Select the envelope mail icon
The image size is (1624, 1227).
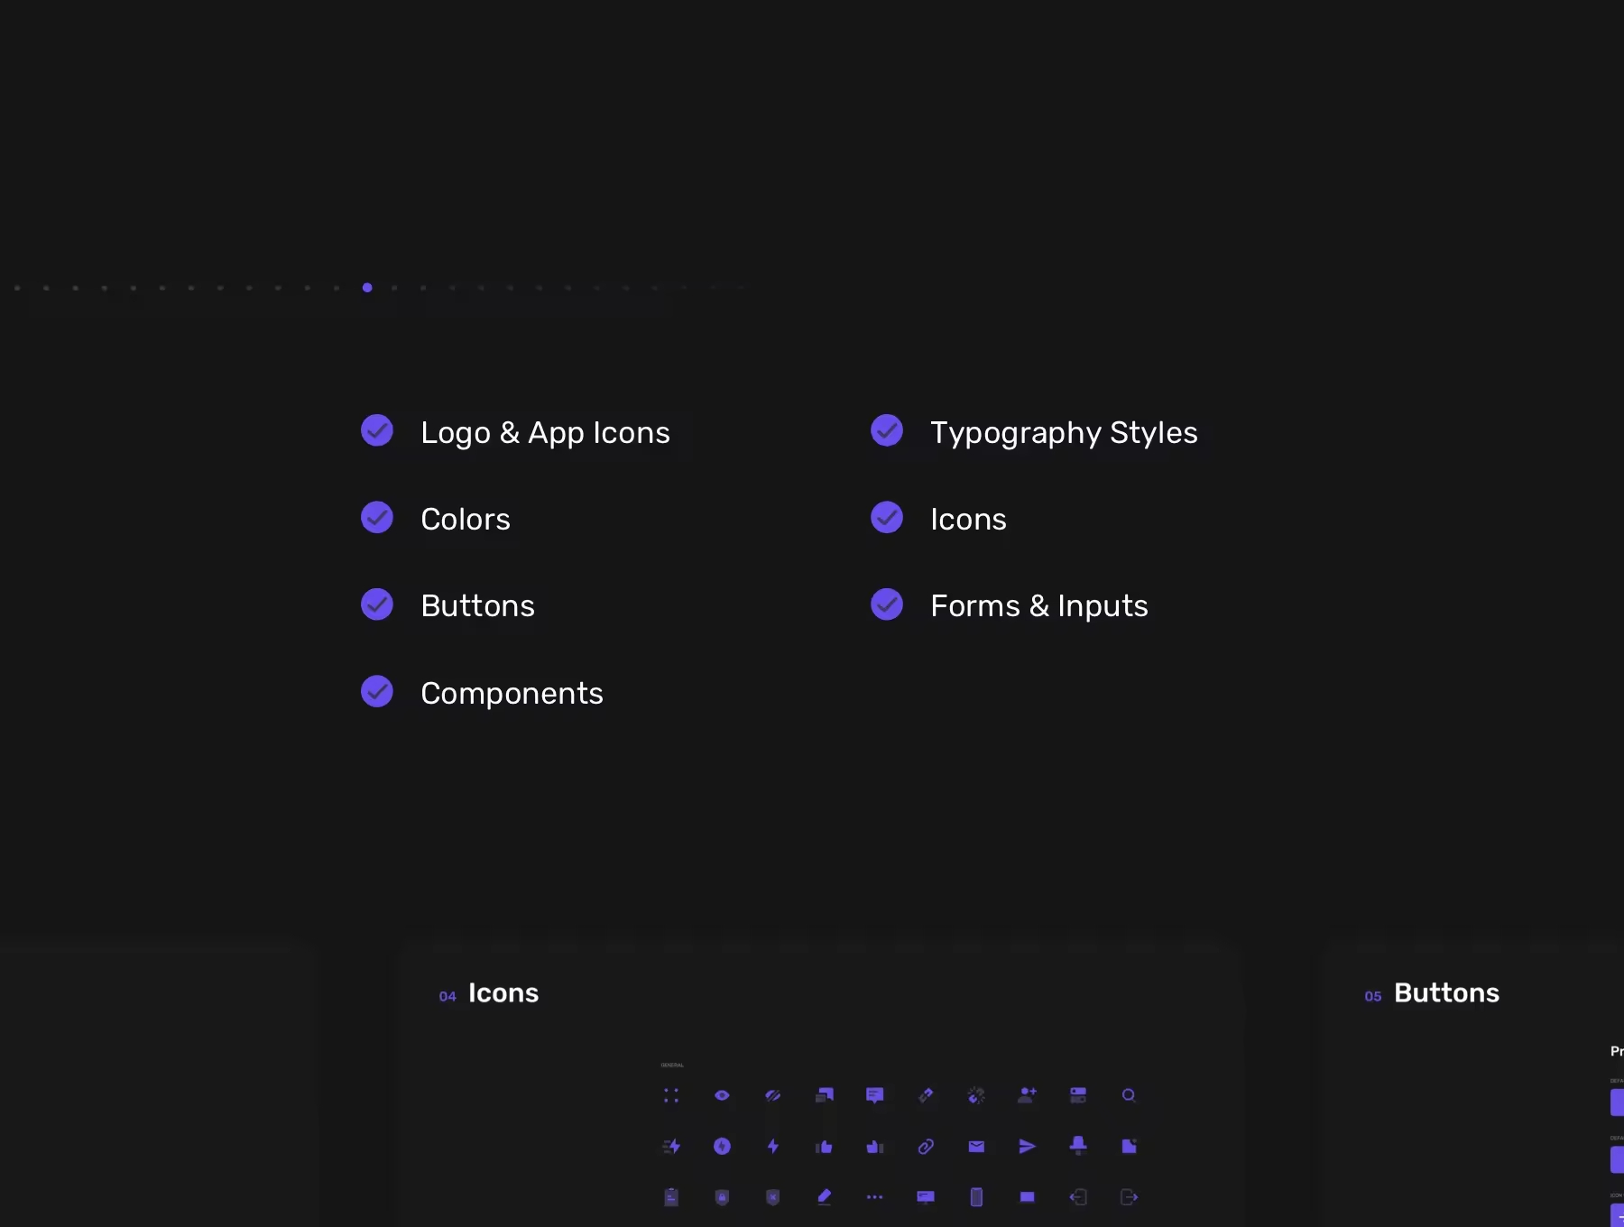[976, 1147]
